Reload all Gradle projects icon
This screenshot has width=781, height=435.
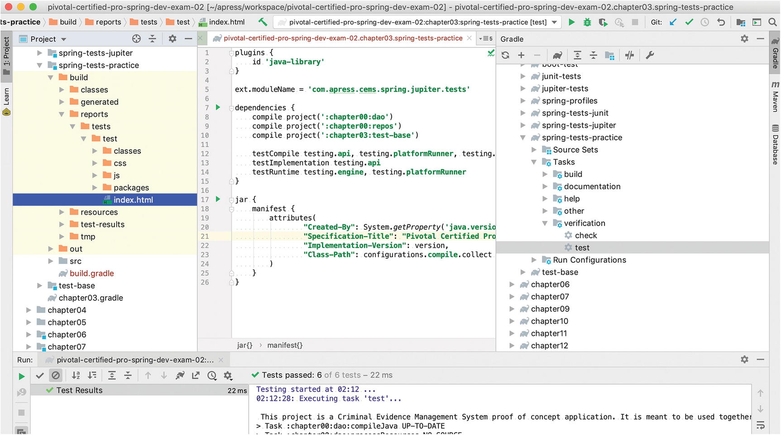506,55
